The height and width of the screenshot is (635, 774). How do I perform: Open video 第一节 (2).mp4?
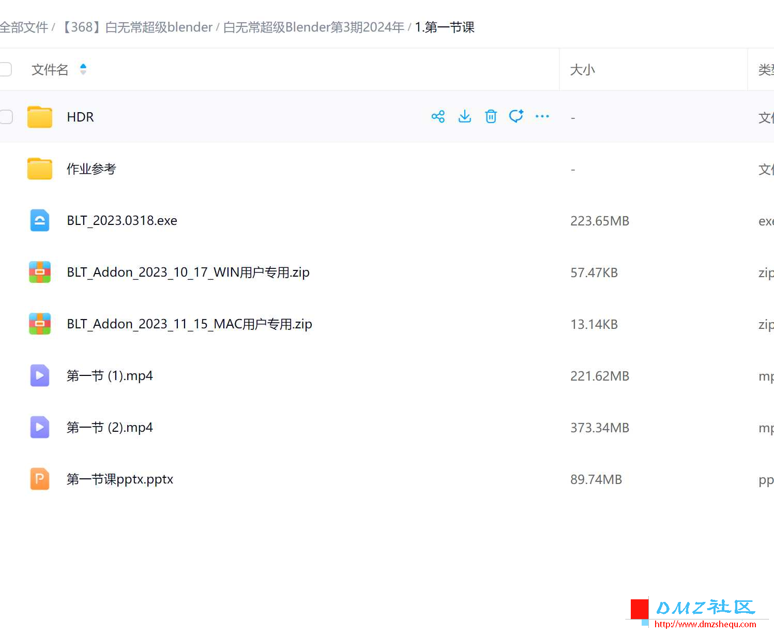coord(110,427)
